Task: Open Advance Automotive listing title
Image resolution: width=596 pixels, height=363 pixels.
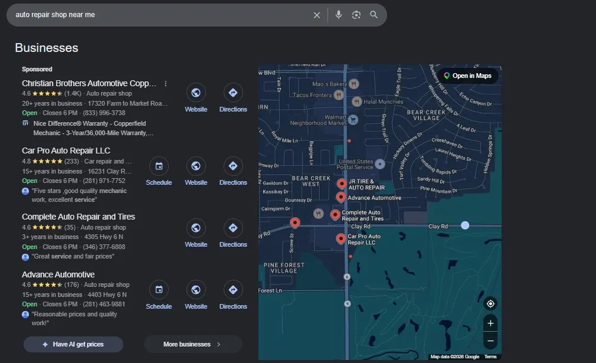Action: click(58, 274)
